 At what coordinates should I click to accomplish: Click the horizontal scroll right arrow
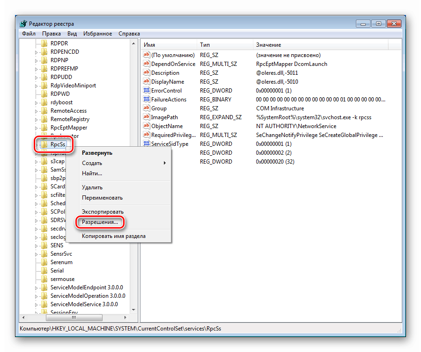click(x=125, y=318)
